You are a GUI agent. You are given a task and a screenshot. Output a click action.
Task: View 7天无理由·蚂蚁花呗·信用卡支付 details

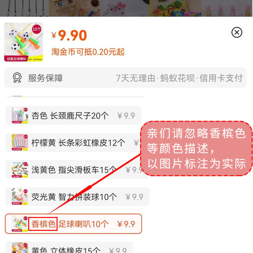pos(179,78)
